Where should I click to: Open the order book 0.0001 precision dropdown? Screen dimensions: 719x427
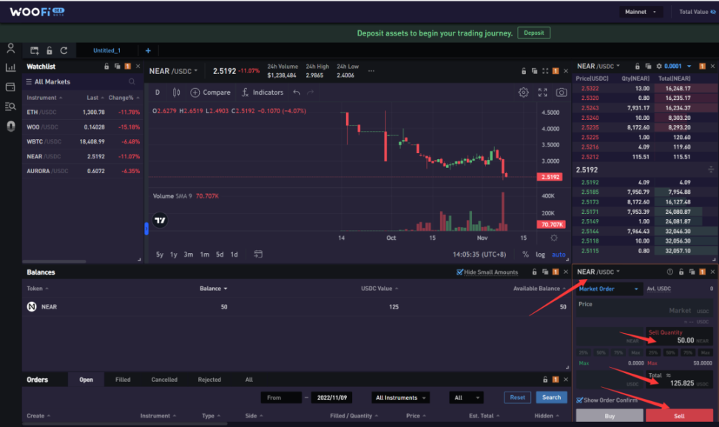[x=678, y=66]
